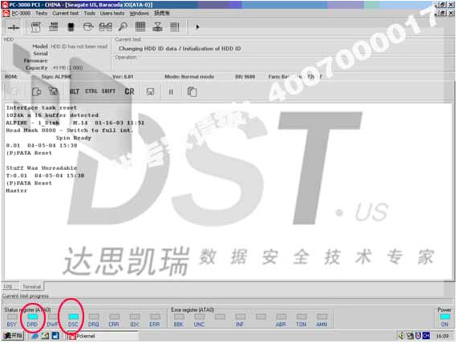
Task: Click the small right arrow in main toolbar
Action: click(197, 27)
